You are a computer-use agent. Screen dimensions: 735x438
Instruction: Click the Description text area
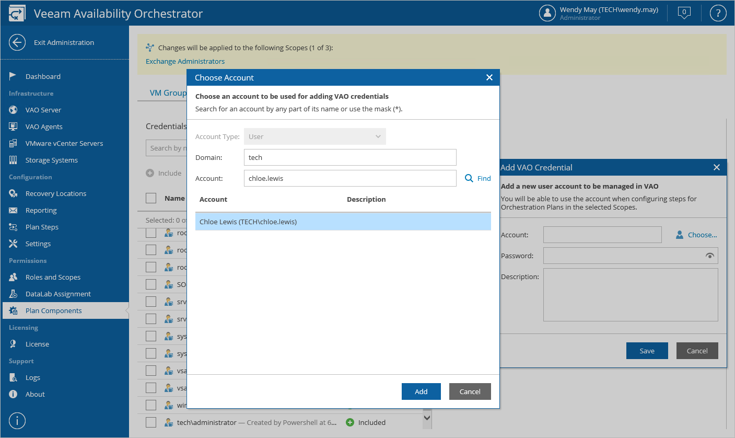click(x=631, y=295)
